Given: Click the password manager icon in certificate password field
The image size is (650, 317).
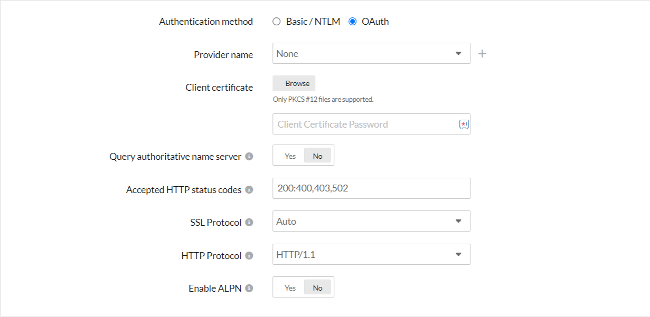Looking at the screenshot, I should point(463,124).
